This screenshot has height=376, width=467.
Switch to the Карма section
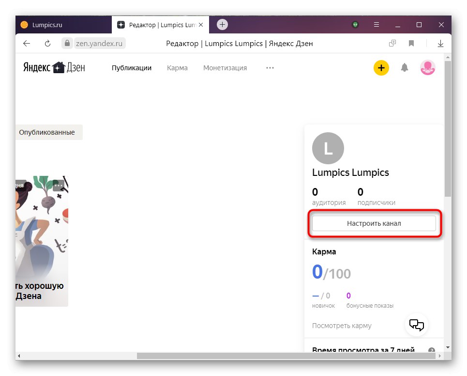coord(177,68)
